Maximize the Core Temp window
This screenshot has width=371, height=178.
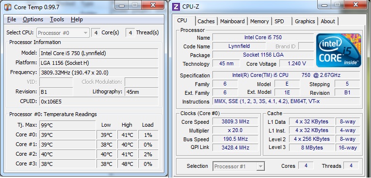[135, 5]
